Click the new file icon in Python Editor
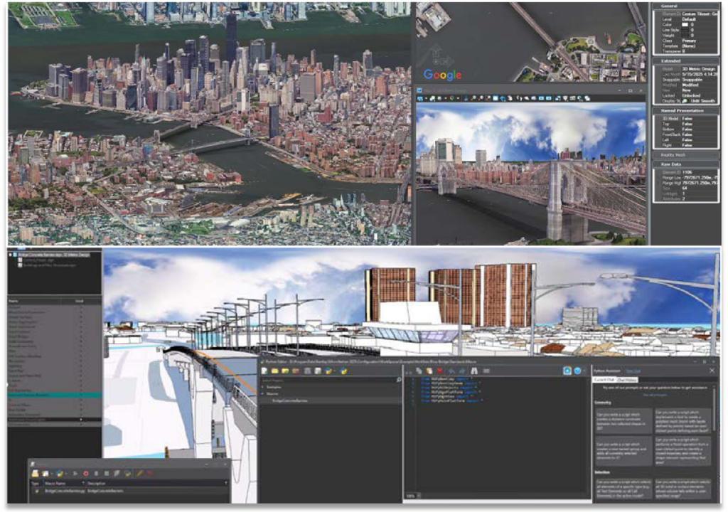728x515 pixels. [x=264, y=371]
